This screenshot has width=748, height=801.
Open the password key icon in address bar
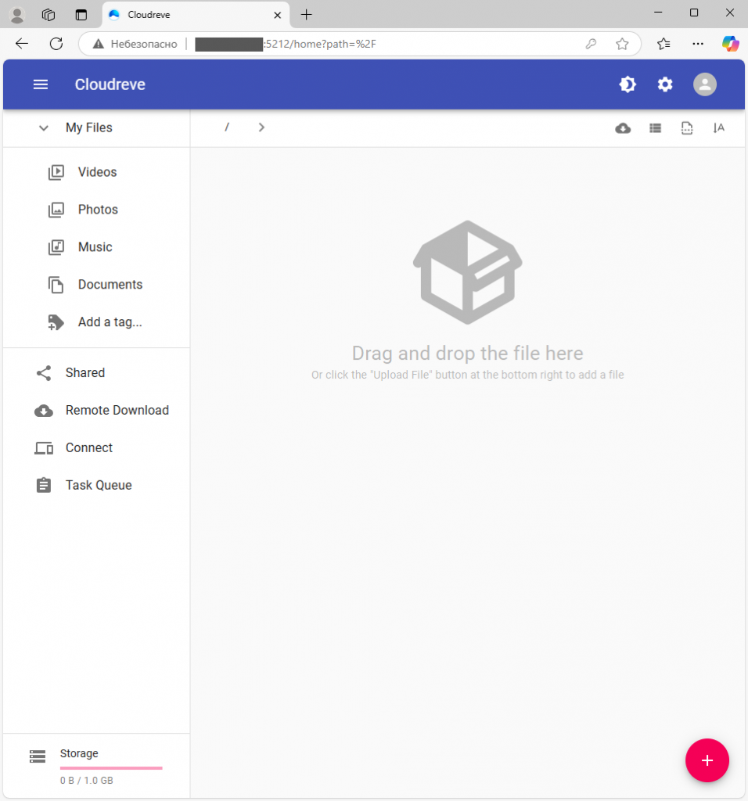(592, 44)
